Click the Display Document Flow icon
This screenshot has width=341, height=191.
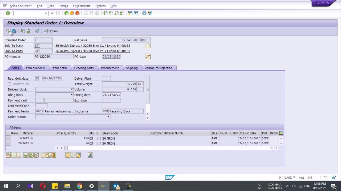(8, 31)
